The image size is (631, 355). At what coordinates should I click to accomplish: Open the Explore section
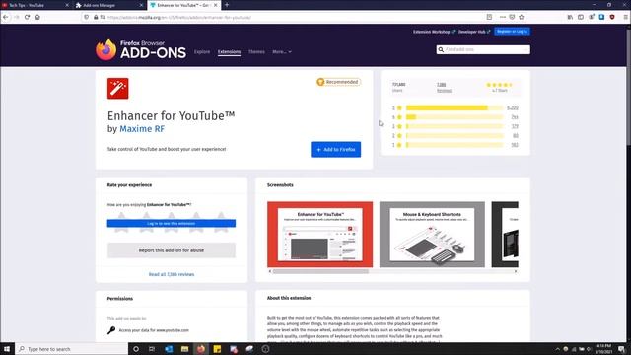(x=202, y=52)
